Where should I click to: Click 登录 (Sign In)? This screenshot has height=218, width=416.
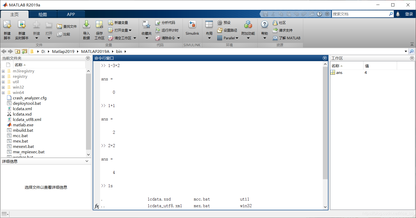(409, 14)
